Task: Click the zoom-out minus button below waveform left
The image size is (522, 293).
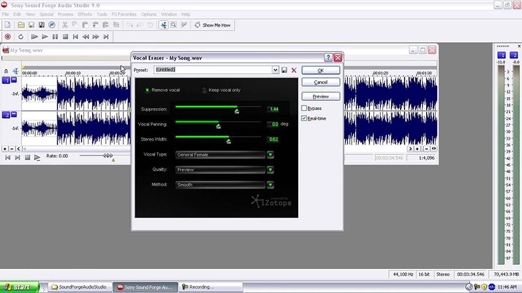Action: 12,149
